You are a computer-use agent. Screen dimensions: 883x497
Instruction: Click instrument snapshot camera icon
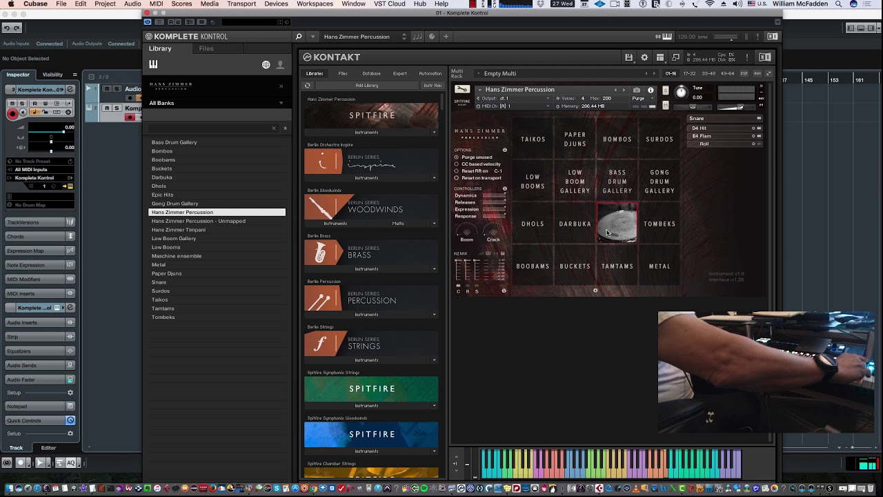click(x=637, y=90)
